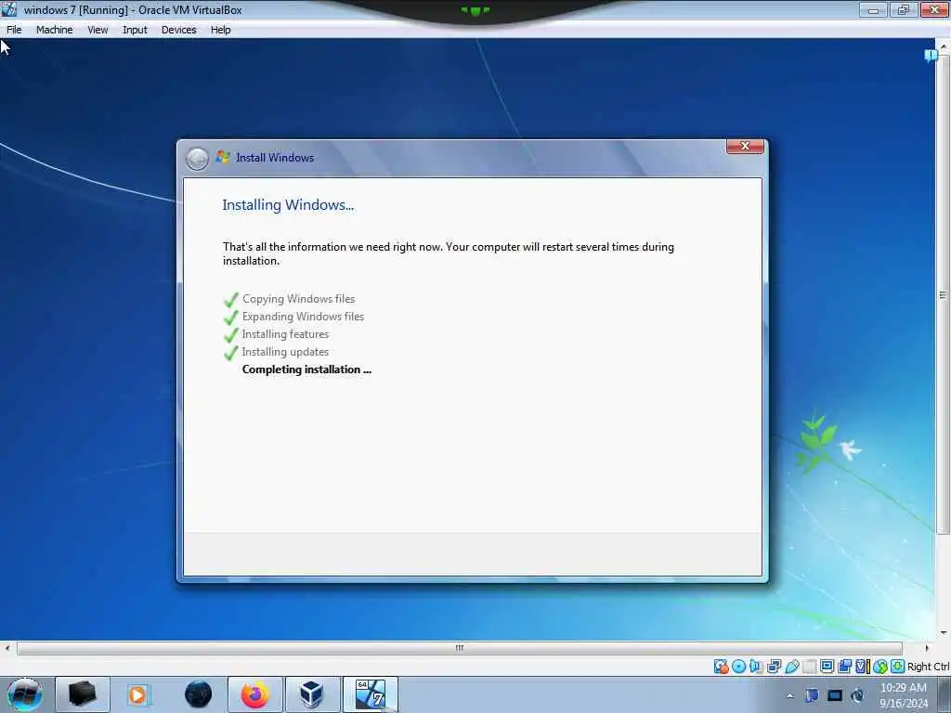This screenshot has width=951, height=713.
Task: Click the "Copying Windows files" step
Action: click(298, 299)
